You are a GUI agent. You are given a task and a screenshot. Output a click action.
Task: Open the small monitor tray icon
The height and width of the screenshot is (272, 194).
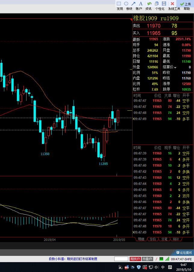(133, 267)
